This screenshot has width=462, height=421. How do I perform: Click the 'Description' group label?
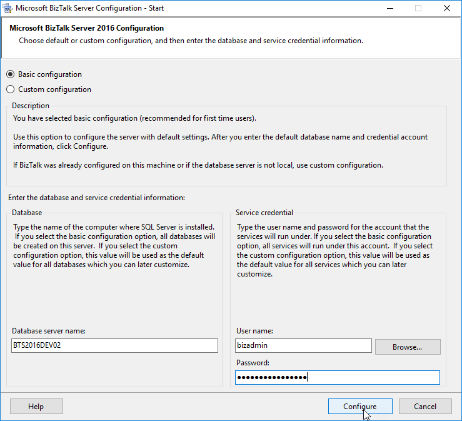point(31,106)
